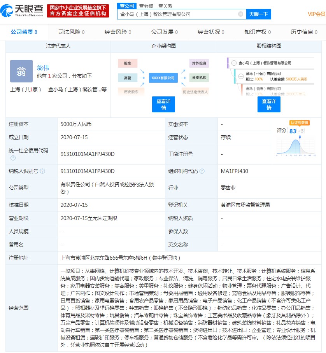Image resolution: width=326 pixels, height=353 pixels.
Task: Open the 知识产权 tab
Action: tap(258, 32)
